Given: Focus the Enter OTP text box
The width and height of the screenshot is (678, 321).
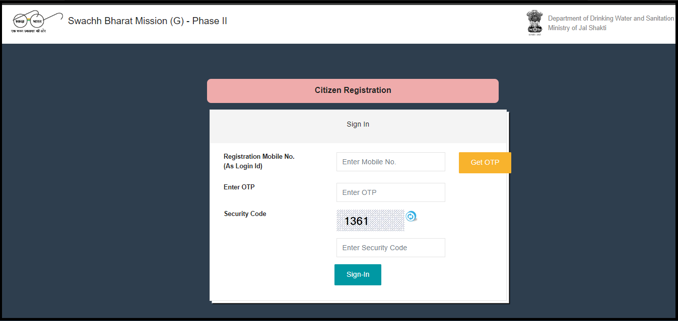Looking at the screenshot, I should pyautogui.click(x=391, y=192).
